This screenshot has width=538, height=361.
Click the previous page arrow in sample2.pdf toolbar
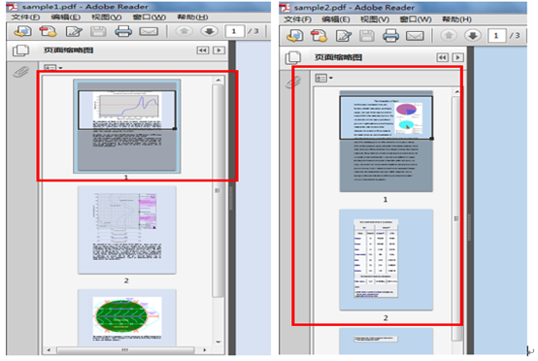[x=449, y=35]
